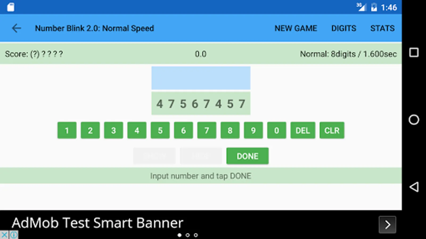Click the AdMob Test Smart Banner text
The image size is (426, 239).
pyautogui.click(x=97, y=223)
